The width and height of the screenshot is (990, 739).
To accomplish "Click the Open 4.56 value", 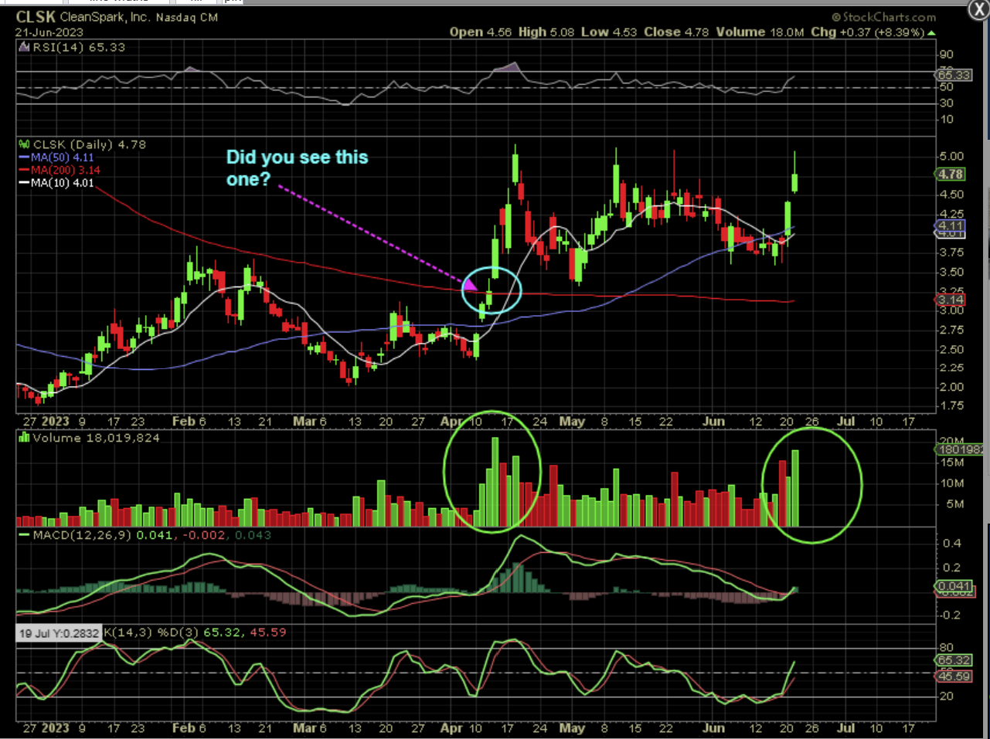I will point(481,32).
